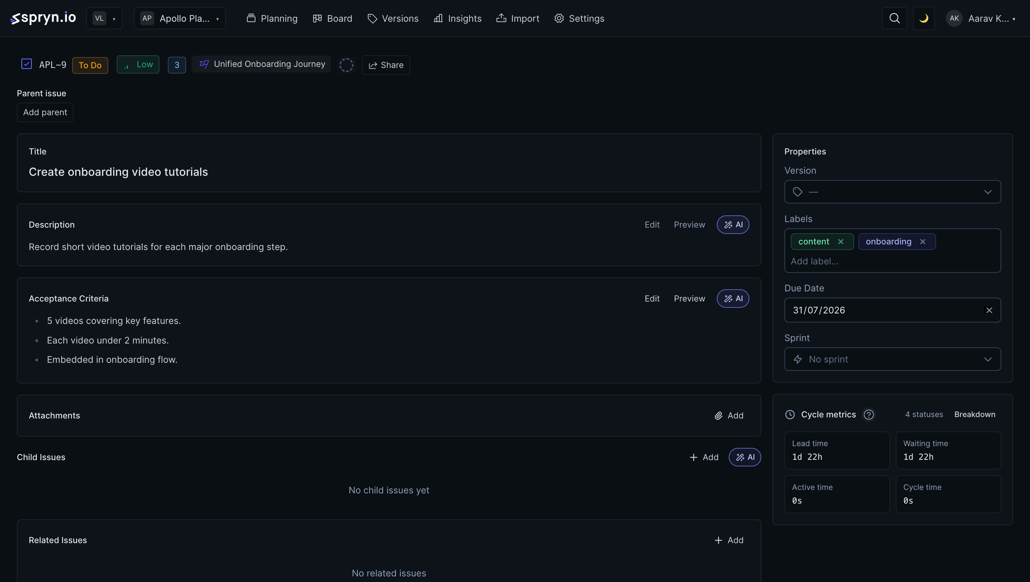This screenshot has height=582, width=1030.
Task: Click the task type checkbox icon beside APL-9
Action: [26, 64]
